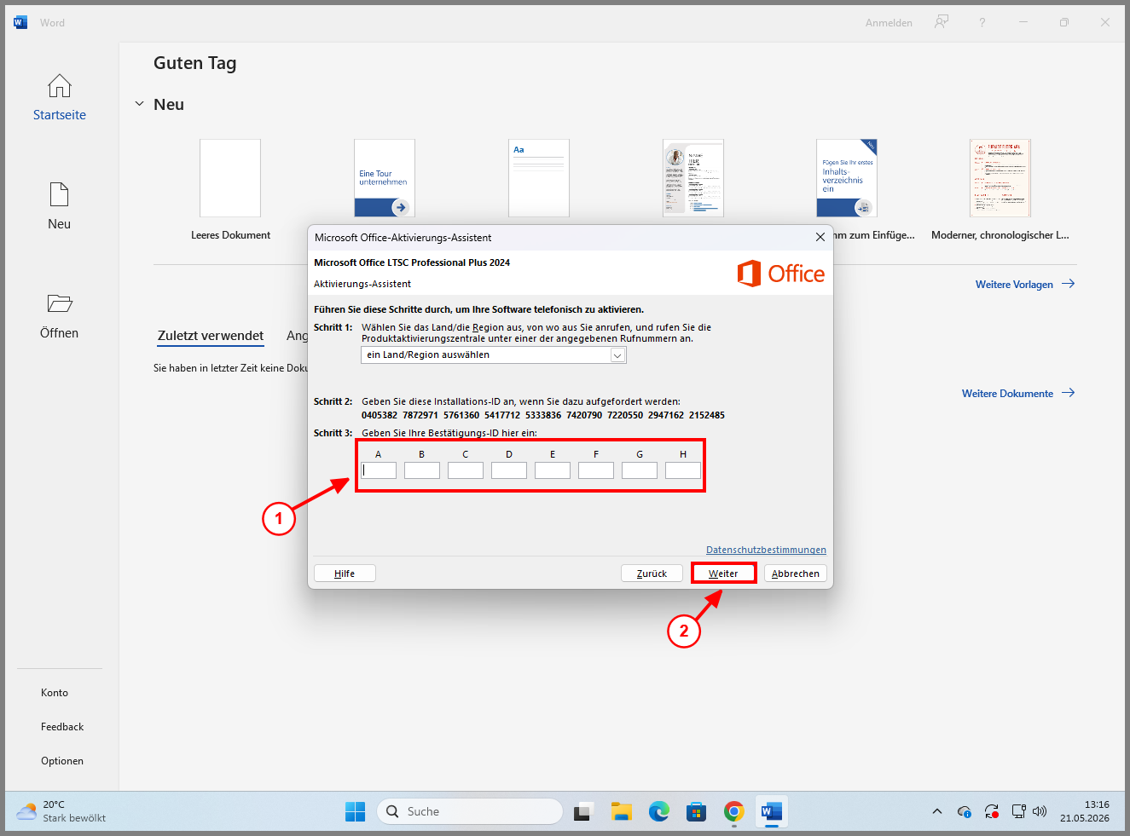Click confirmation ID field A
Viewport: 1130px width, 836px height.
(x=379, y=470)
